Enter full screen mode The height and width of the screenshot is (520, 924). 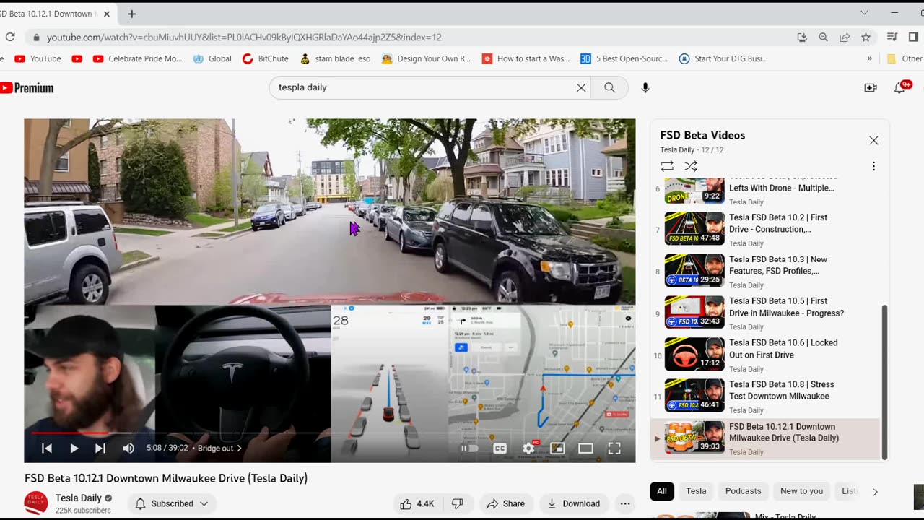pos(614,448)
